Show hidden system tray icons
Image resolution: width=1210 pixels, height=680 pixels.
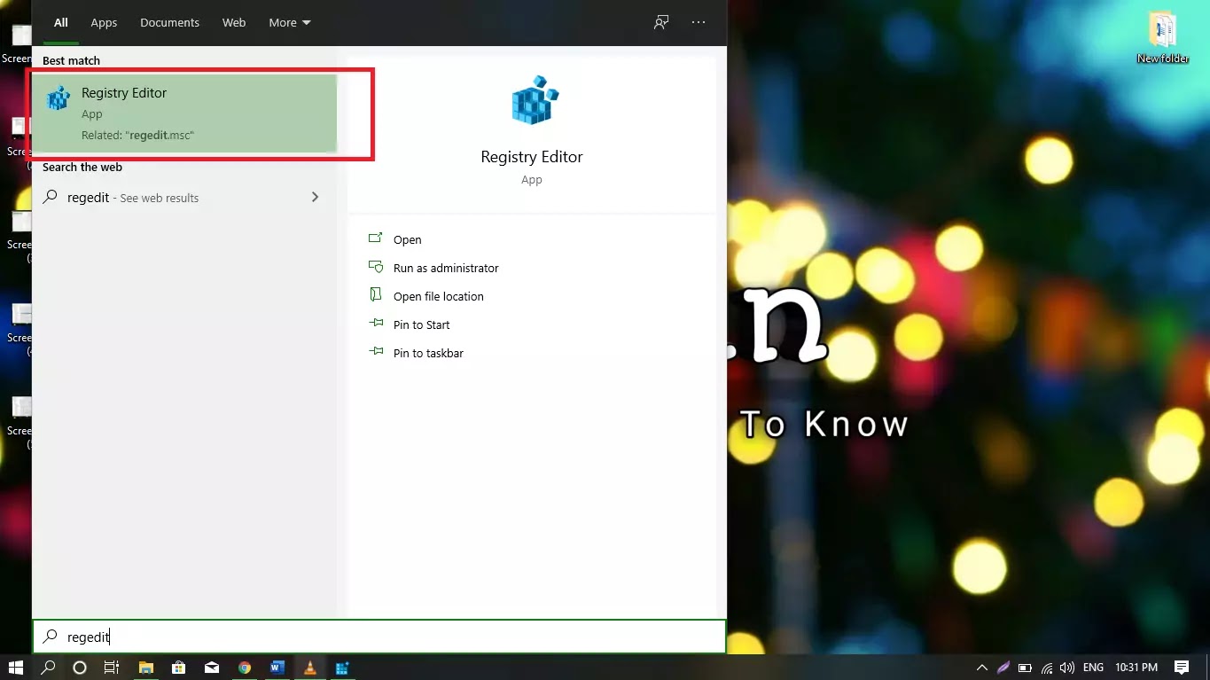981,668
